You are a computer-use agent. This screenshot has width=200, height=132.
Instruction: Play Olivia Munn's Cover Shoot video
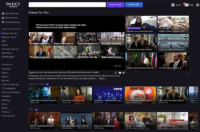tap(76, 95)
